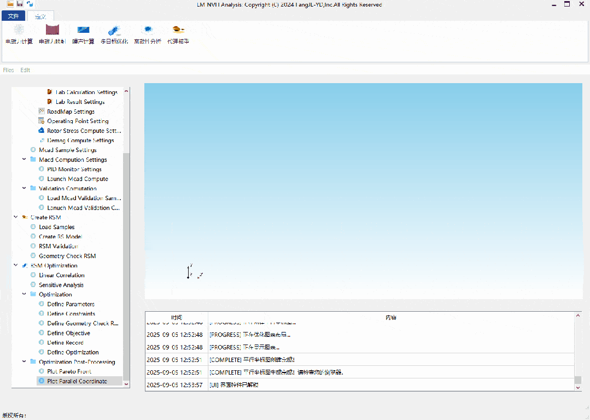Click the RoadMap Settings tree icon
This screenshot has width=590, height=420.
(42, 112)
